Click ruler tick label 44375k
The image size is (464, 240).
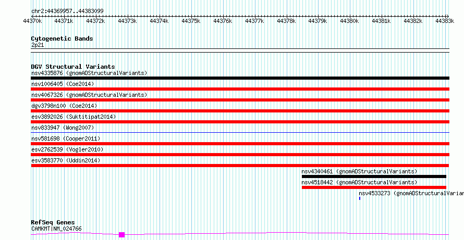[x=191, y=21]
